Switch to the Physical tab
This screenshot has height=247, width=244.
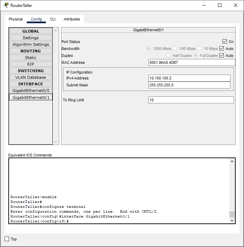coord(16,19)
